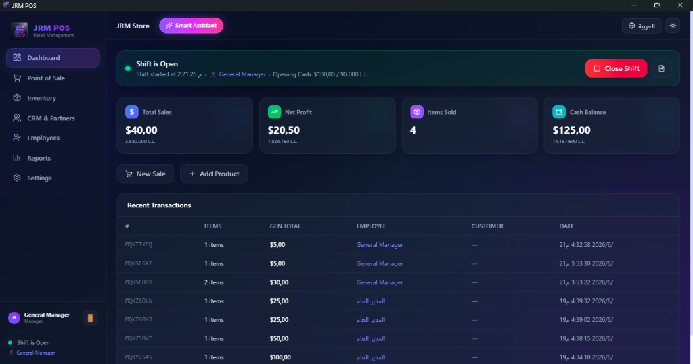Open the Dashboard sidebar item
Image resolution: width=693 pixels, height=364 pixels.
pos(53,58)
